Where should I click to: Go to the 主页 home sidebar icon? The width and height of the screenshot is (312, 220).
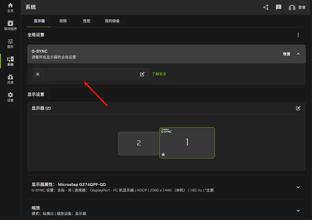(x=11, y=7)
